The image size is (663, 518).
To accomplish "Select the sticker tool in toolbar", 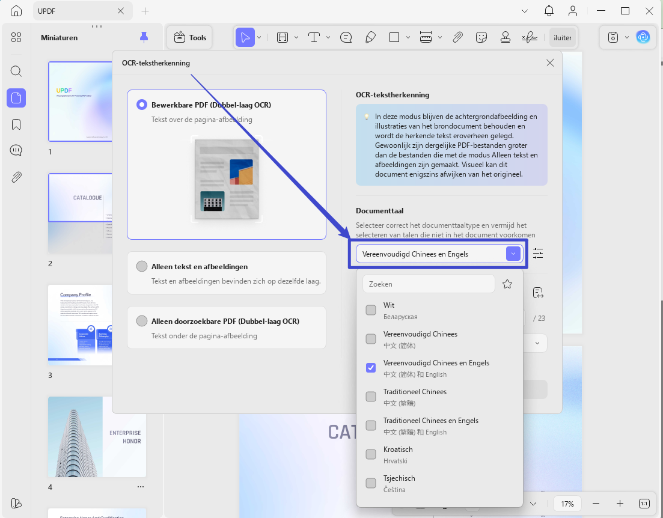I will 481,38.
